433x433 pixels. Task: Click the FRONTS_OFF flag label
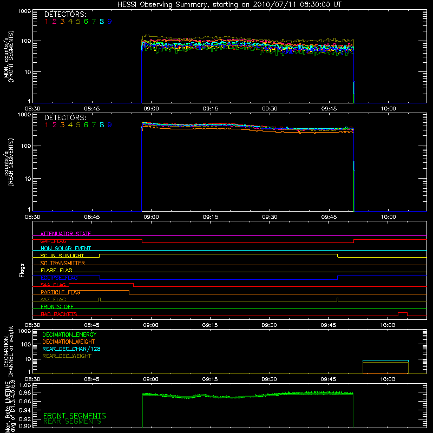coord(57,307)
